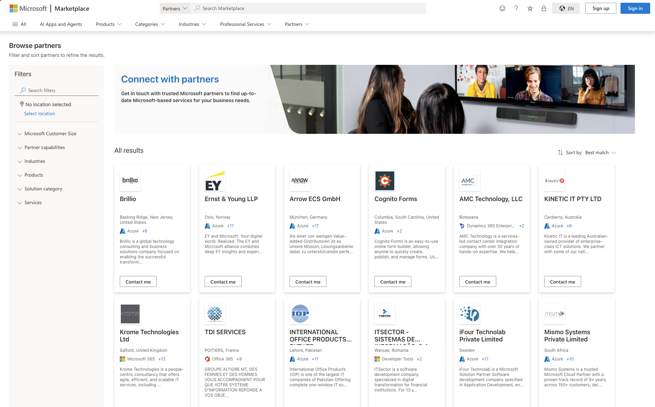The height and width of the screenshot is (407, 655).
Task: Click the Cognito Forms logo thumbnail
Action: (384, 180)
